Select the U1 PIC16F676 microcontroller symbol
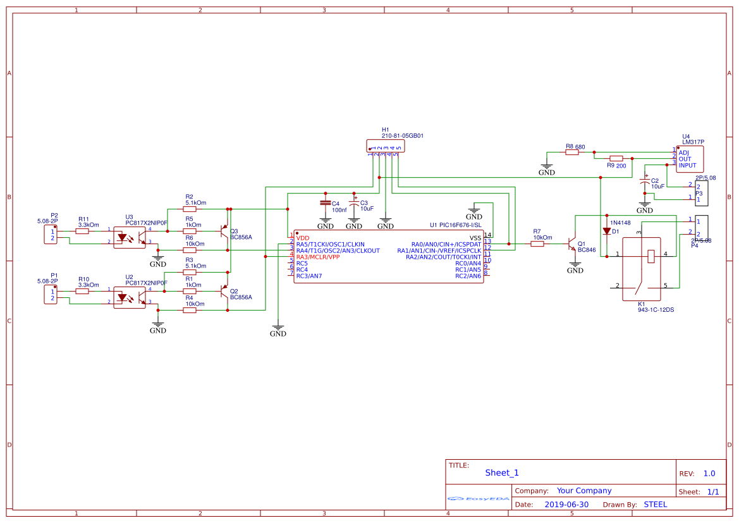Image resolution: width=739 pixels, height=523 pixels. [x=388, y=256]
